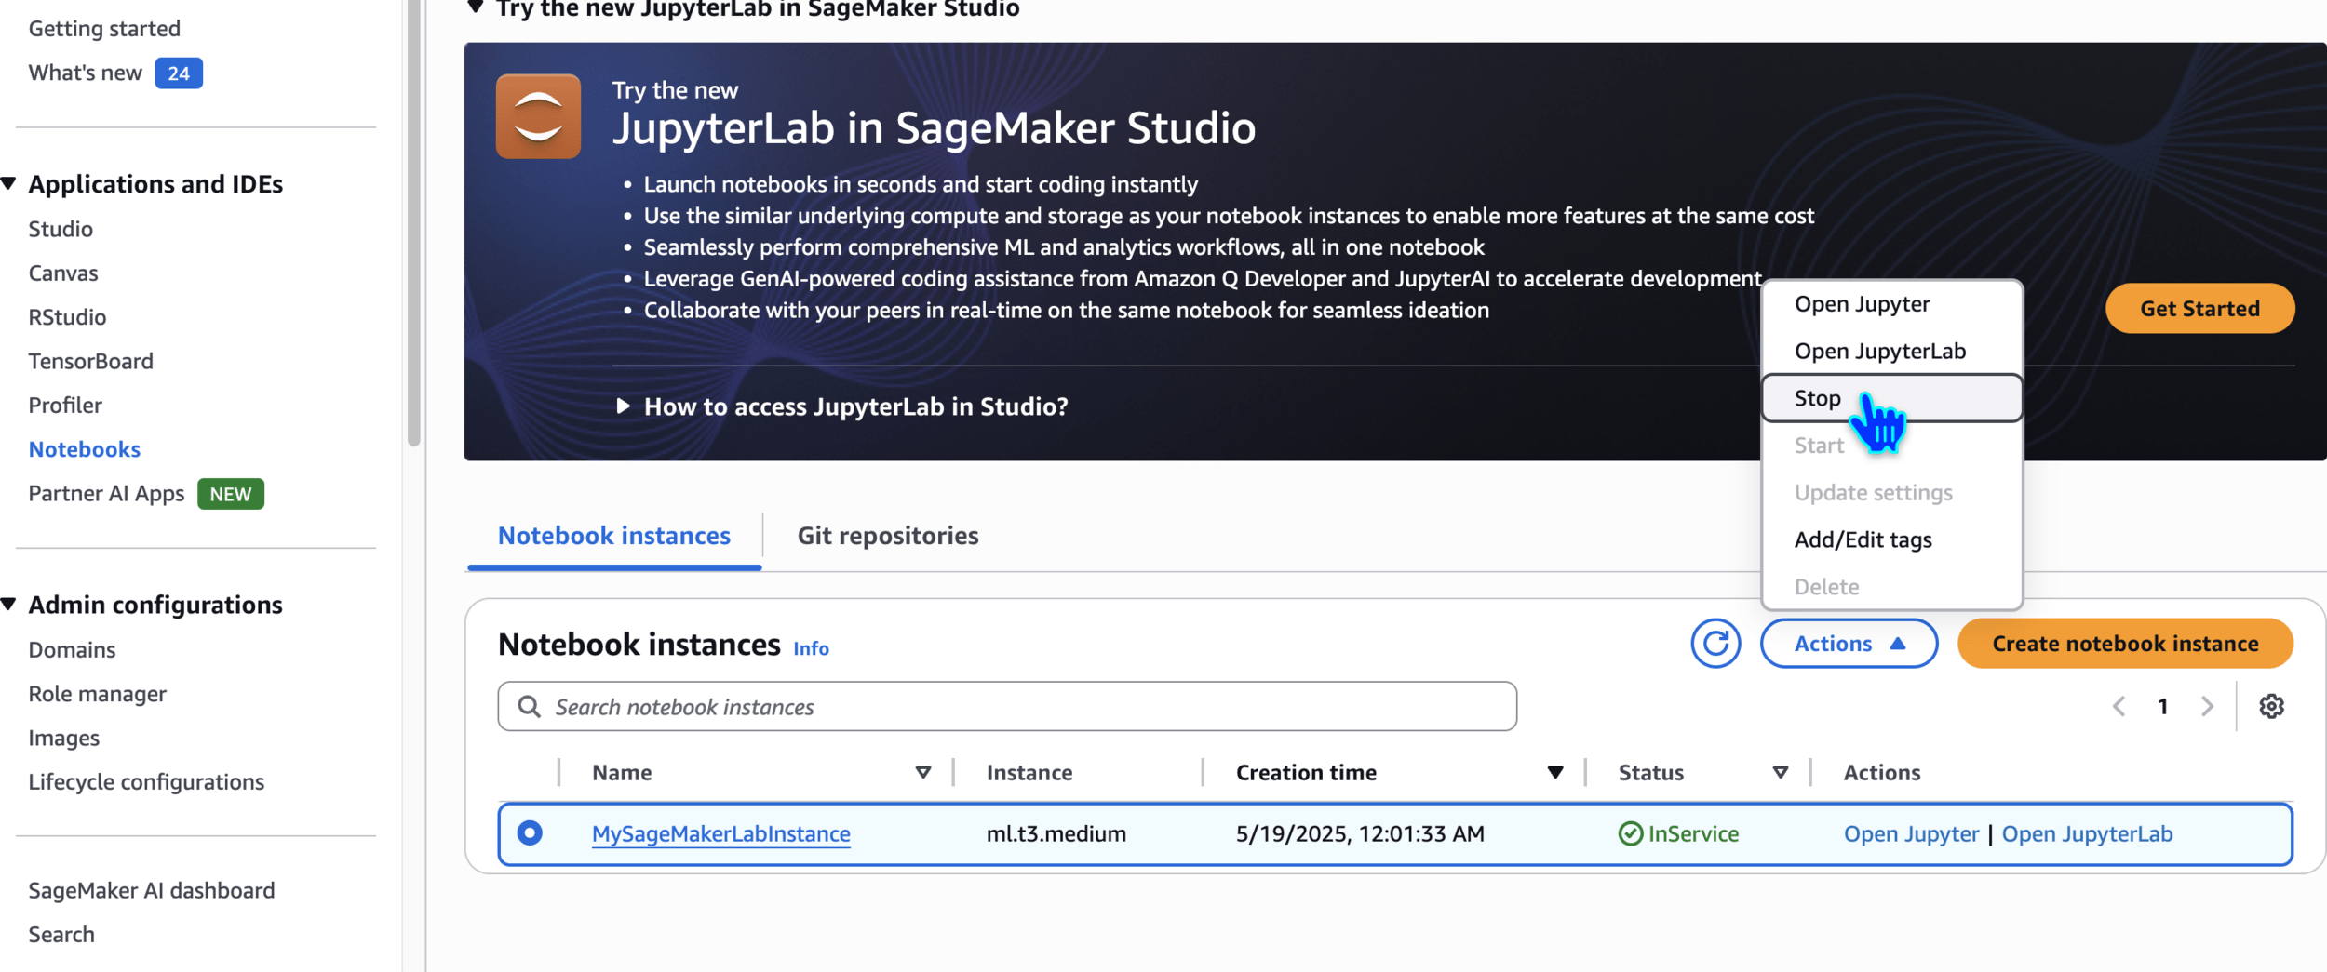Switch to the Git repositories tab

coord(888,536)
